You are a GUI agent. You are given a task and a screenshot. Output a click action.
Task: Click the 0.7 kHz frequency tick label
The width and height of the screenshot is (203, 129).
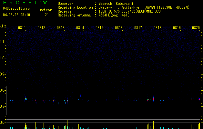coord(3,106)
